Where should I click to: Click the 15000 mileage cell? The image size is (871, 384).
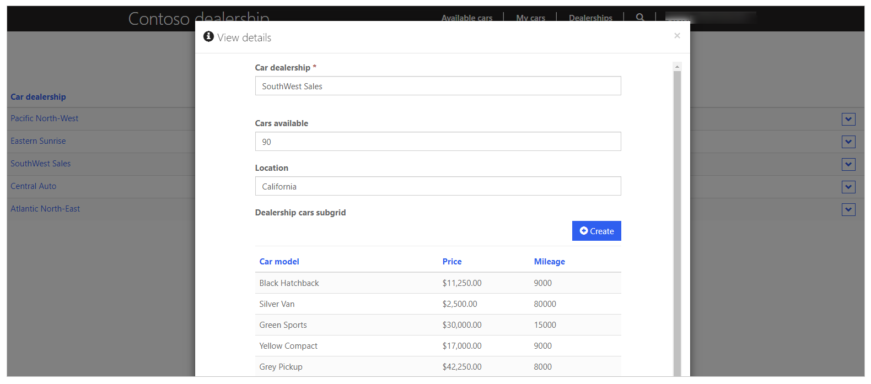click(x=545, y=325)
